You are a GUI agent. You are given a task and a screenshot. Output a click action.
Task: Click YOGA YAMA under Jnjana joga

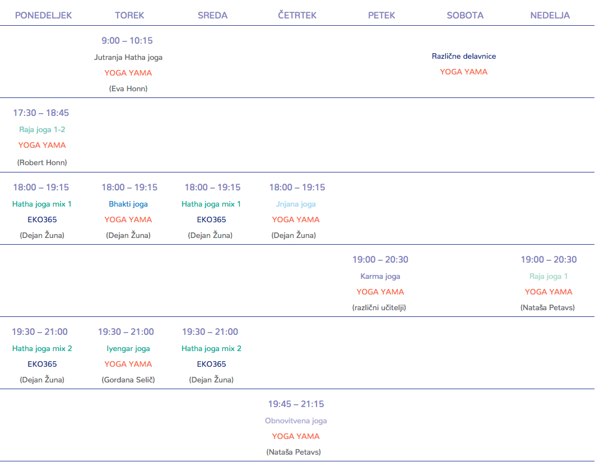[x=296, y=220]
